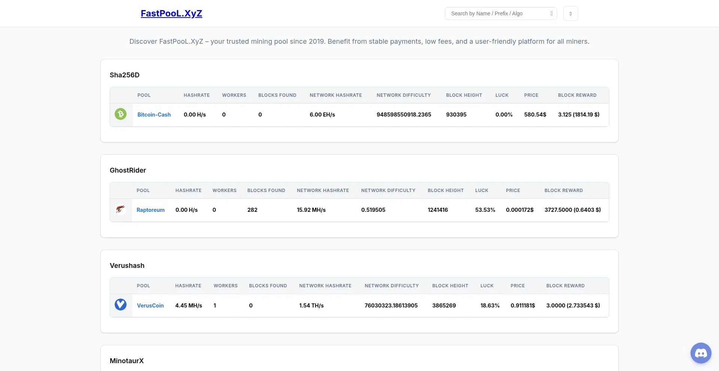
Task: Toggle sorting on the LUCK column header
Action: [x=502, y=95]
